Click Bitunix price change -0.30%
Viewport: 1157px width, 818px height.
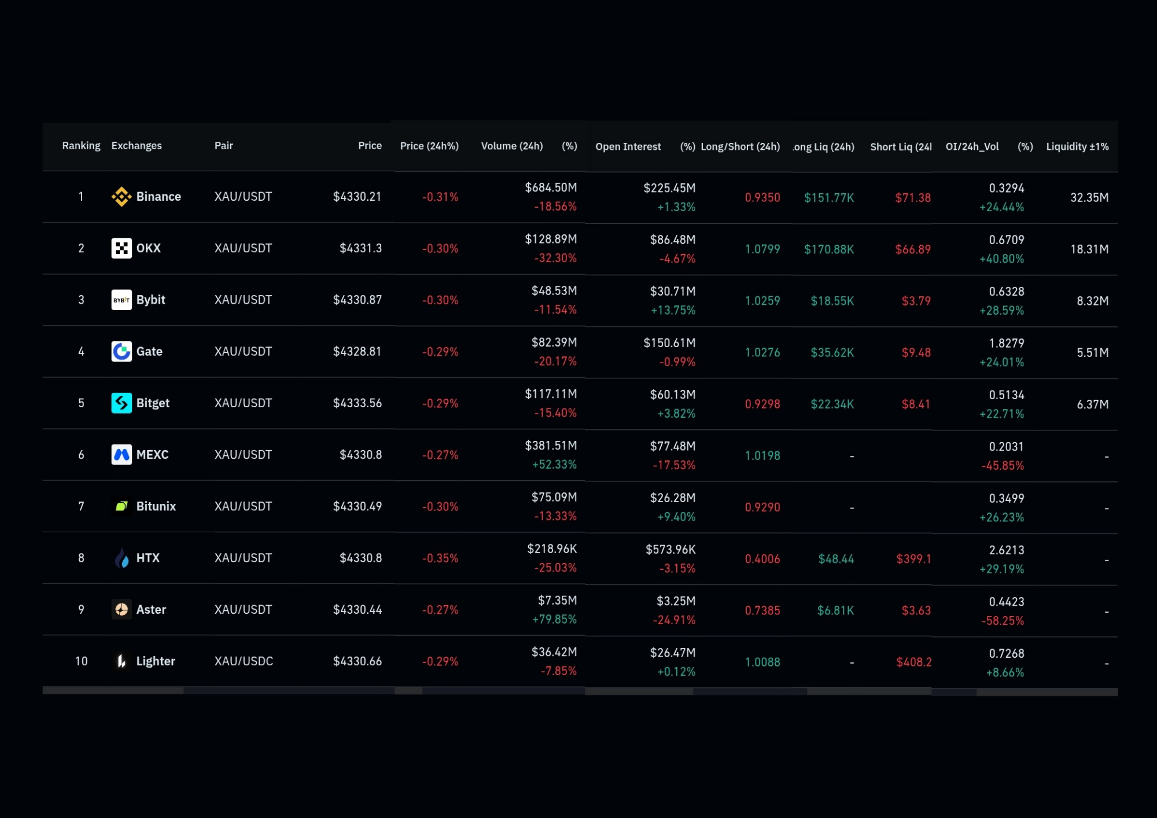coord(440,507)
